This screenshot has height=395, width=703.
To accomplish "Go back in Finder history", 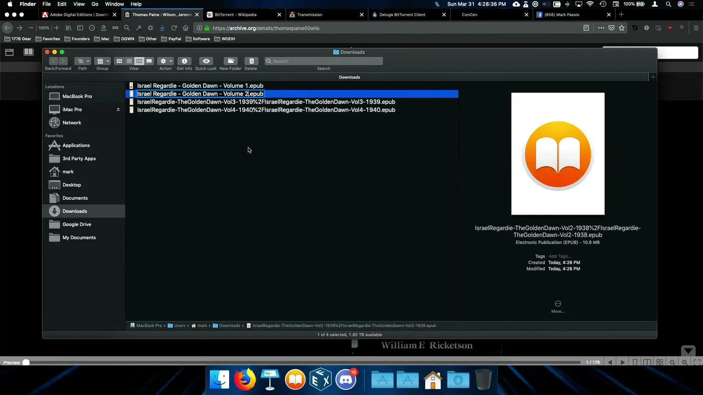I will [x=53, y=61].
